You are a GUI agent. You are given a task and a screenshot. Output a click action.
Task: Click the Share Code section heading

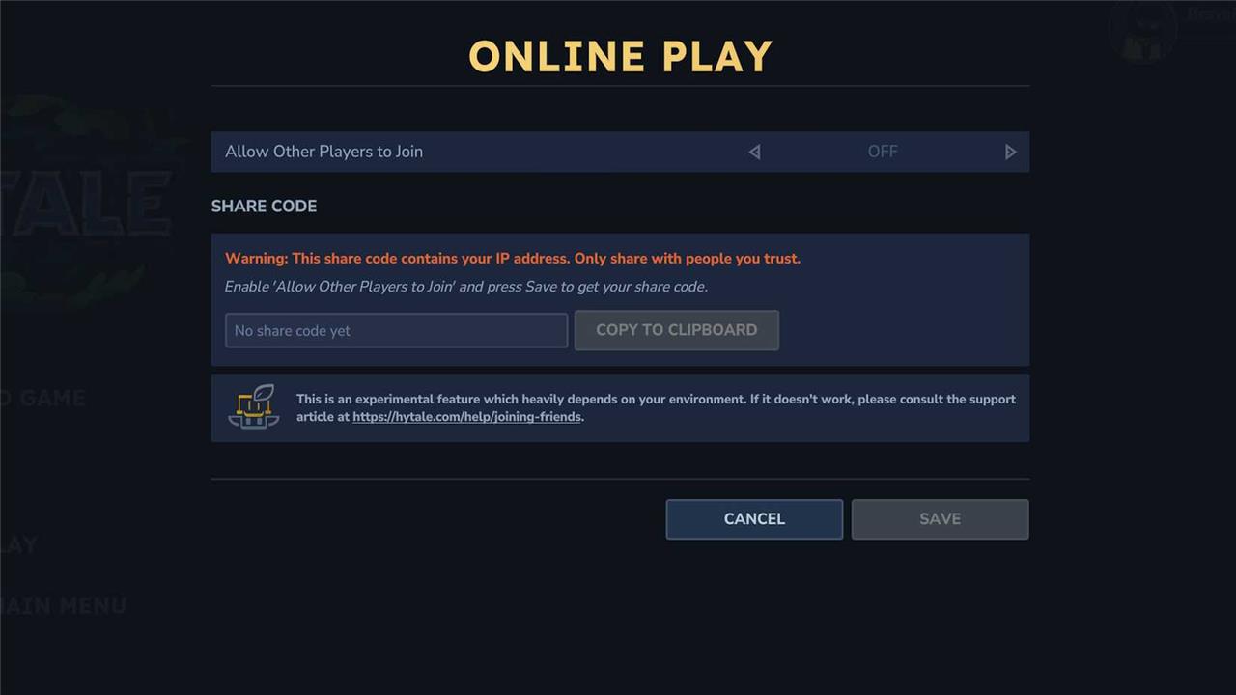click(x=264, y=206)
